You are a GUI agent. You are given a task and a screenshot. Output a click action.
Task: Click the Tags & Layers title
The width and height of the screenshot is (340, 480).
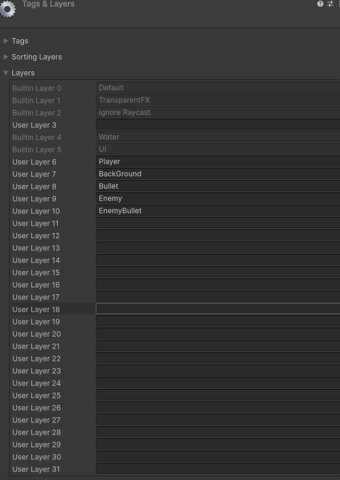[x=48, y=4]
